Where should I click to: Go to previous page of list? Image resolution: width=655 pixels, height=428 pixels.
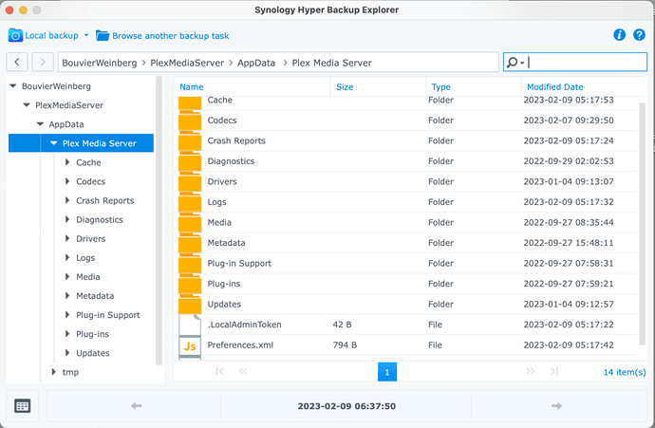coord(243,372)
